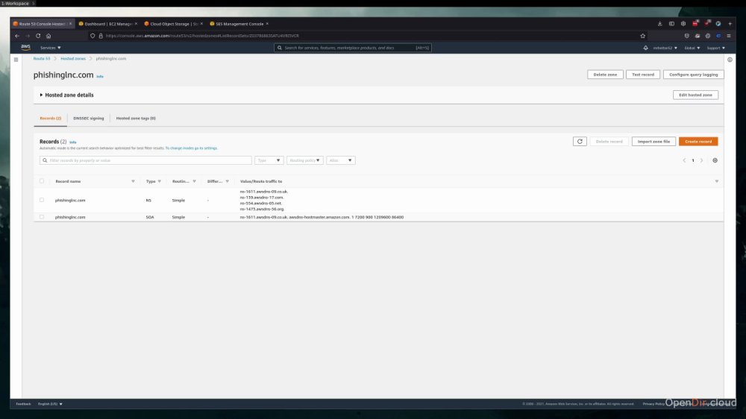Sort by the Type column header
The image size is (746, 419).
tap(151, 181)
